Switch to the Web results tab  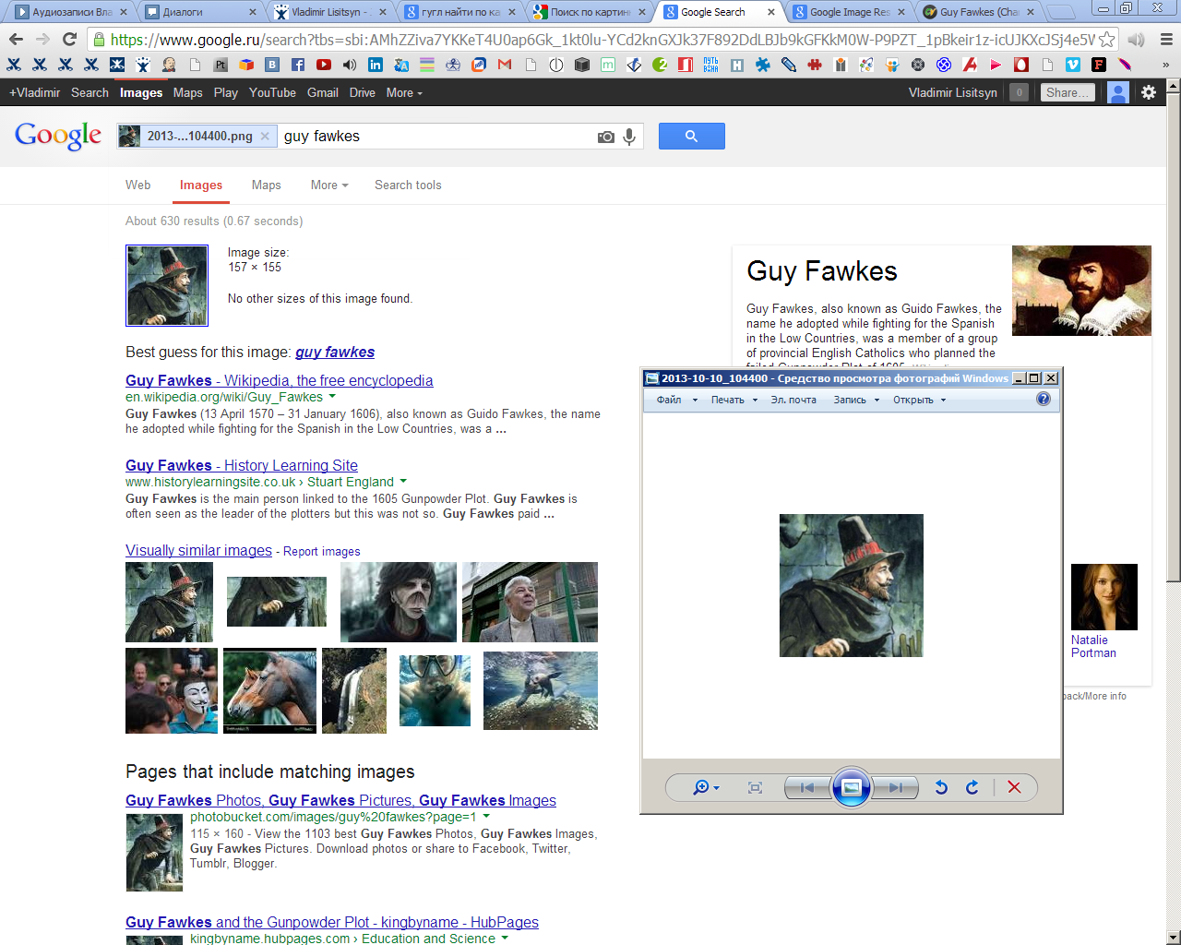click(x=138, y=185)
